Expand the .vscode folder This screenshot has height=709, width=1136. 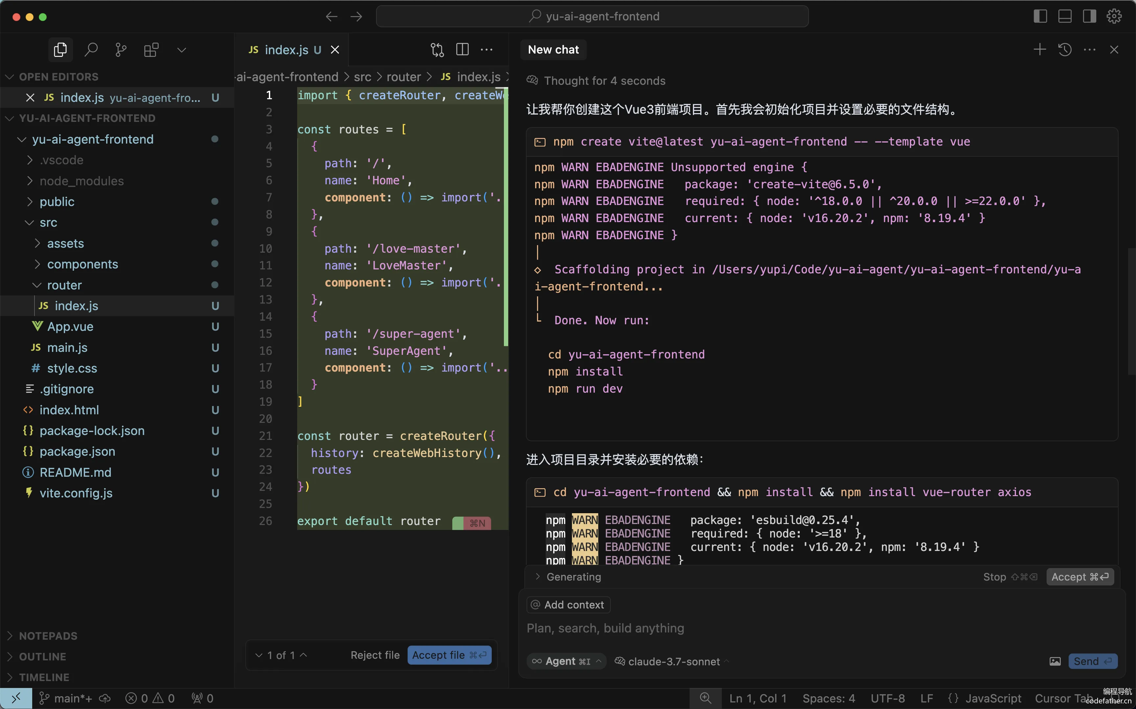117,160
